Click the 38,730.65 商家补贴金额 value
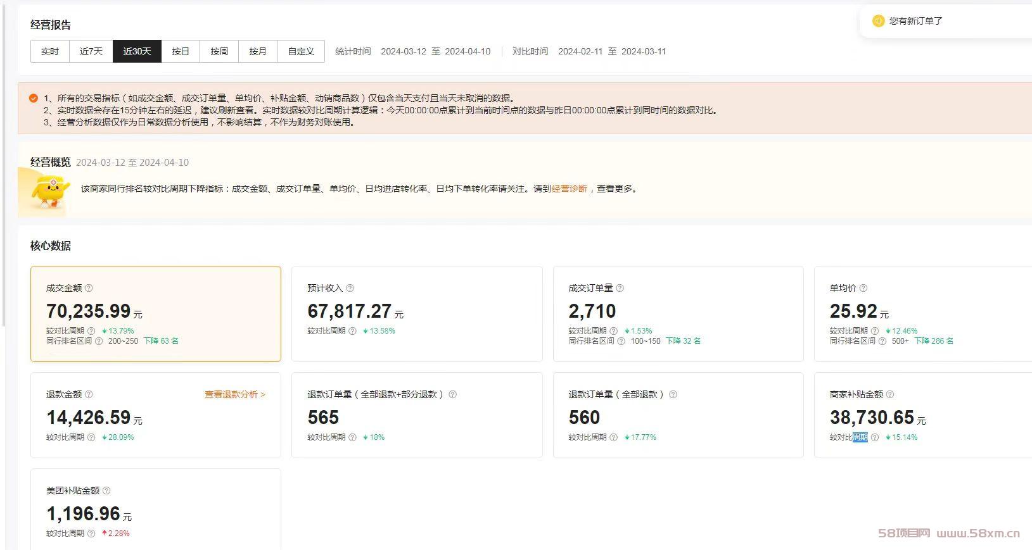Screen dimensions: 1032x550 point(872,417)
